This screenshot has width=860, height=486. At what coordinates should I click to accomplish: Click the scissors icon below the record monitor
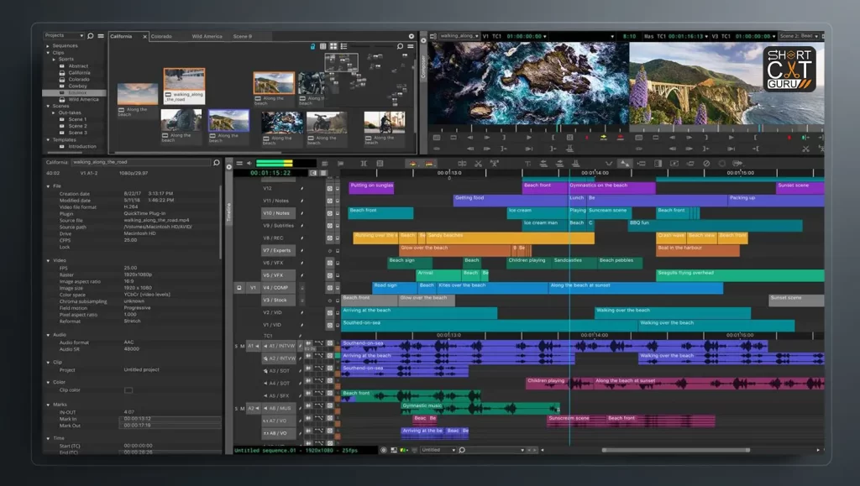[x=805, y=149]
